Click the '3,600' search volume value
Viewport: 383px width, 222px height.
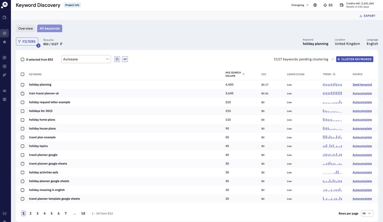pyautogui.click(x=229, y=93)
